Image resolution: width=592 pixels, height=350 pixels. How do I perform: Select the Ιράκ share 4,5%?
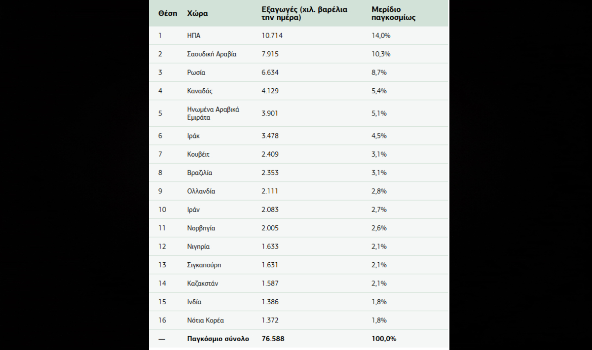(379, 136)
